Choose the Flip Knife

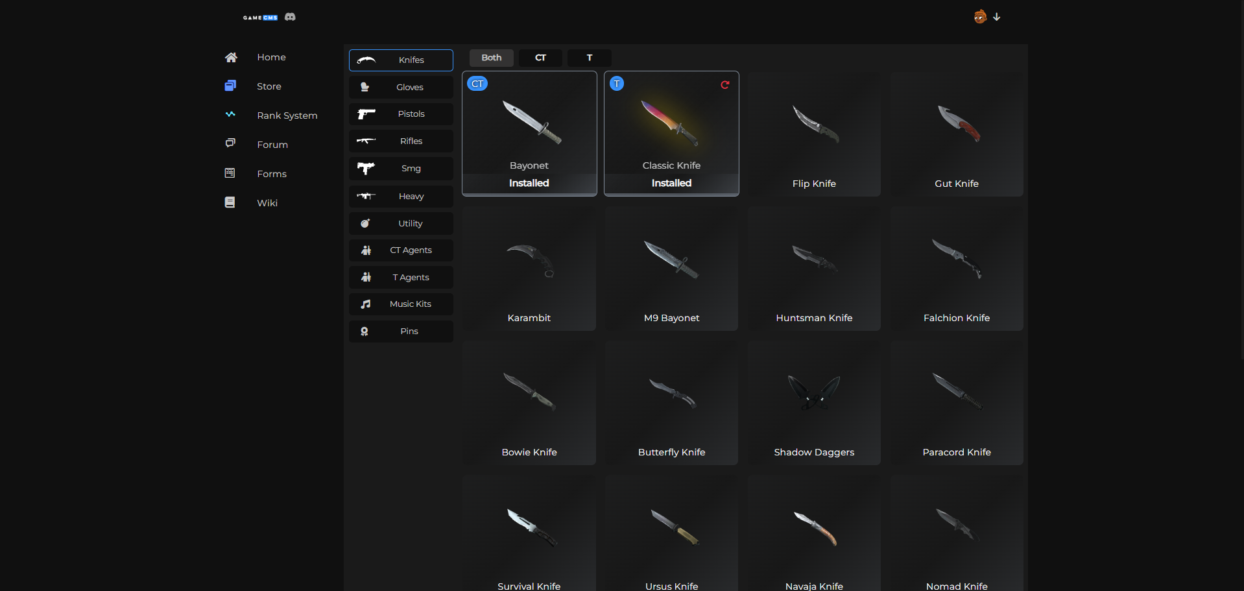pos(814,134)
